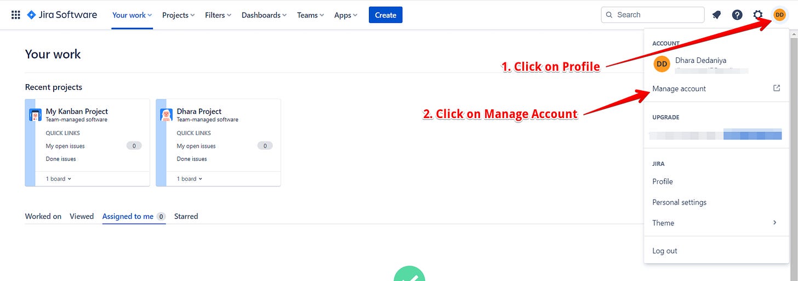The width and height of the screenshot is (798, 281).
Task: Open Done issues in Dhara Project
Action: [x=192, y=159]
